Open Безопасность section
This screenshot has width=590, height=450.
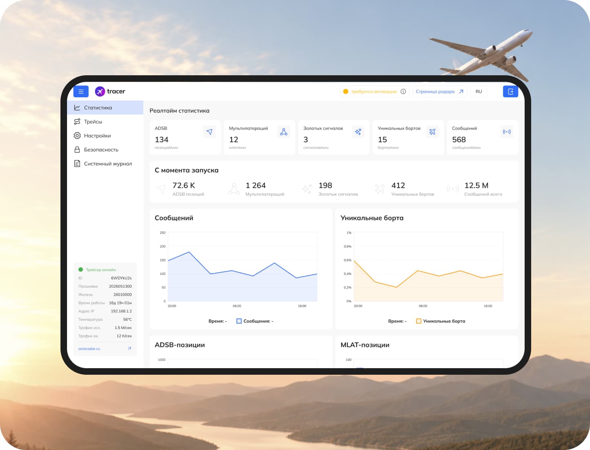tap(105, 150)
